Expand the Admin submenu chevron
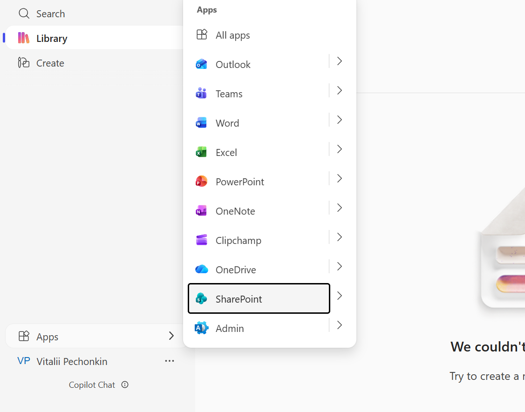525x412 pixels. (x=340, y=325)
